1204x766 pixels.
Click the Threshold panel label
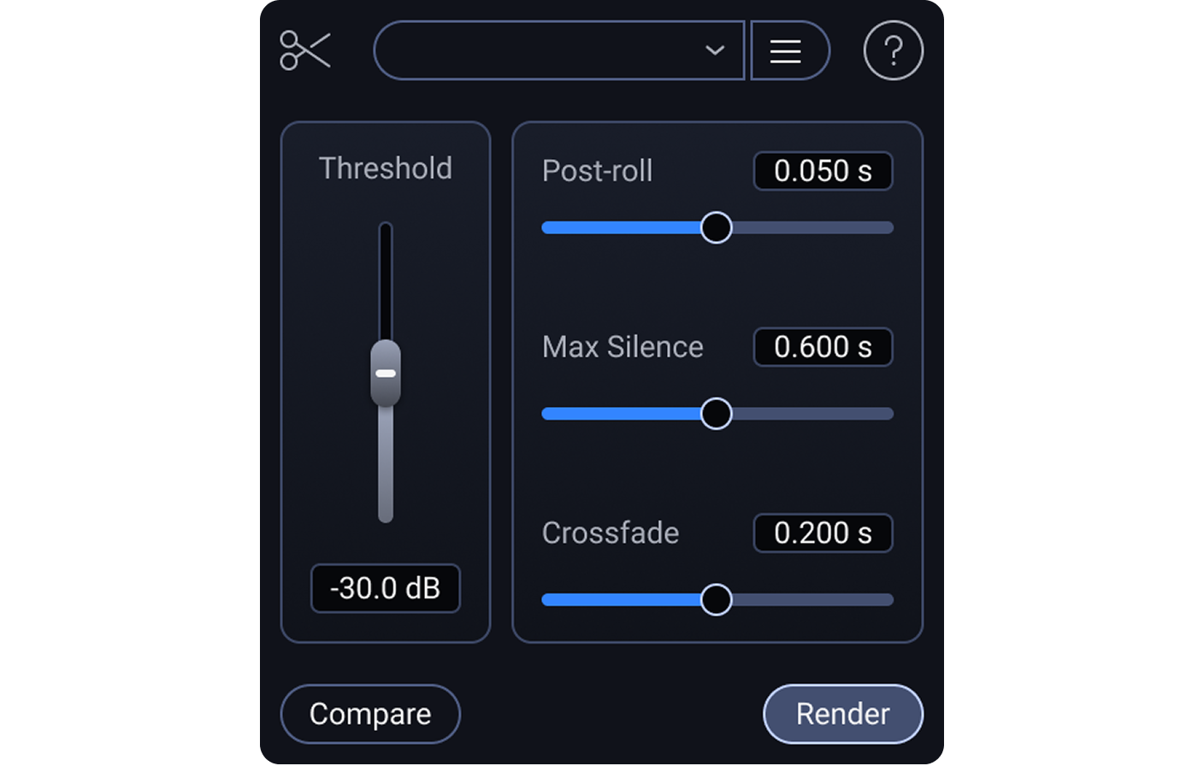click(x=385, y=168)
